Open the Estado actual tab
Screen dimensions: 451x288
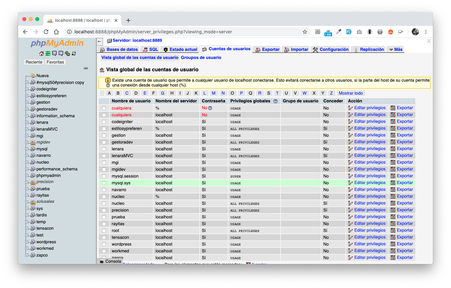(180, 50)
